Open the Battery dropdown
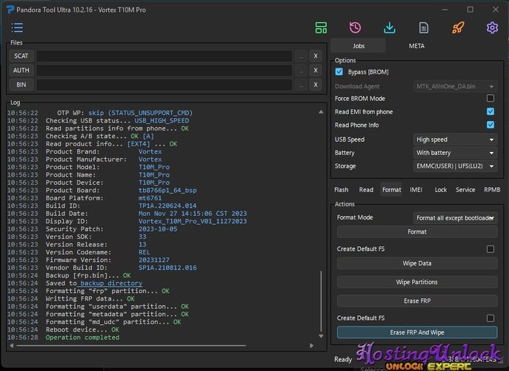Image resolution: width=509 pixels, height=371 pixels. [455, 153]
